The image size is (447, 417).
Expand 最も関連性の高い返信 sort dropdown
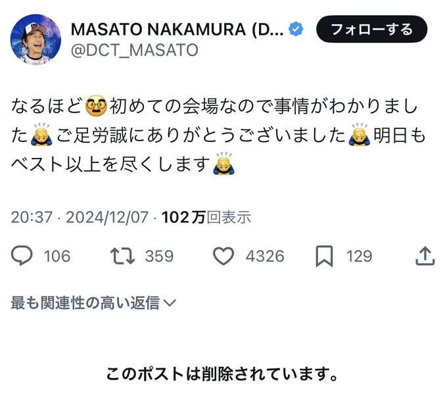point(93,303)
